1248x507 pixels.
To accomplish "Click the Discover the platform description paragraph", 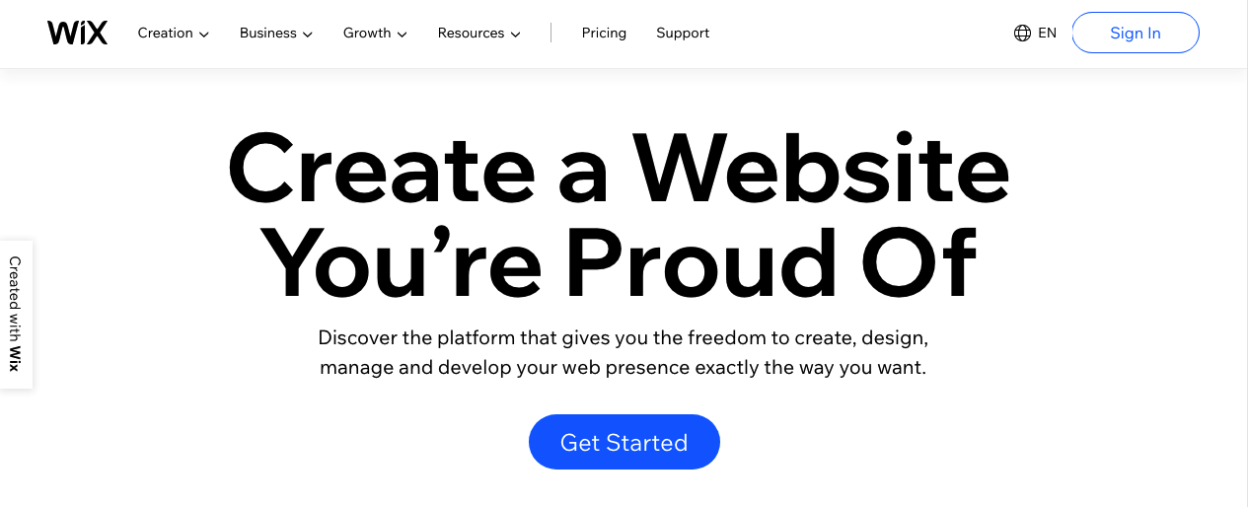I will (624, 353).
